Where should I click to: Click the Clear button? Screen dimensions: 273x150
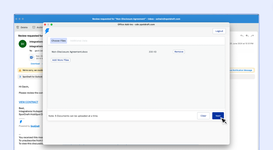pos(203,116)
